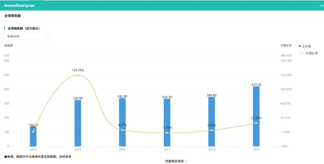This screenshot has height=164, width=324.
Task: Click the partially visible 全球 link in the header
Action: coord(321,6)
